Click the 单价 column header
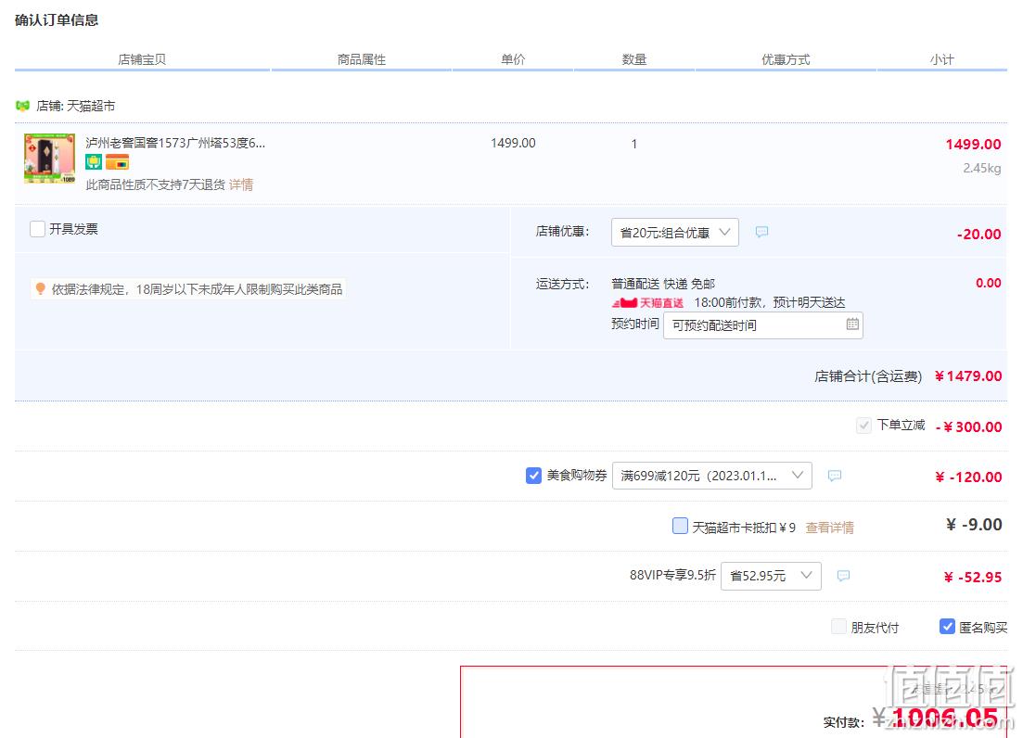The width and height of the screenshot is (1023, 738). [x=513, y=59]
